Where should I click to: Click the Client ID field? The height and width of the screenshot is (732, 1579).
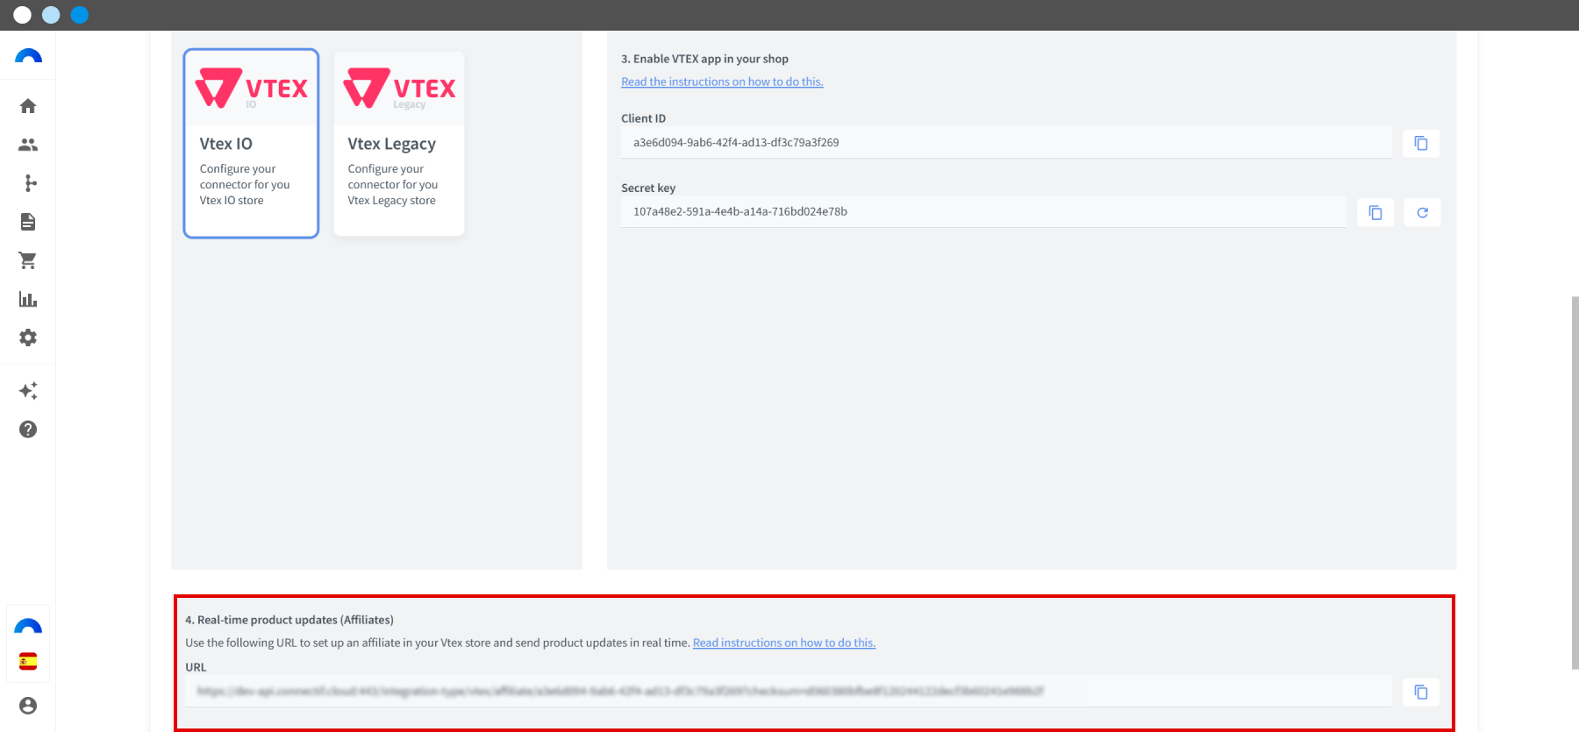click(1006, 142)
